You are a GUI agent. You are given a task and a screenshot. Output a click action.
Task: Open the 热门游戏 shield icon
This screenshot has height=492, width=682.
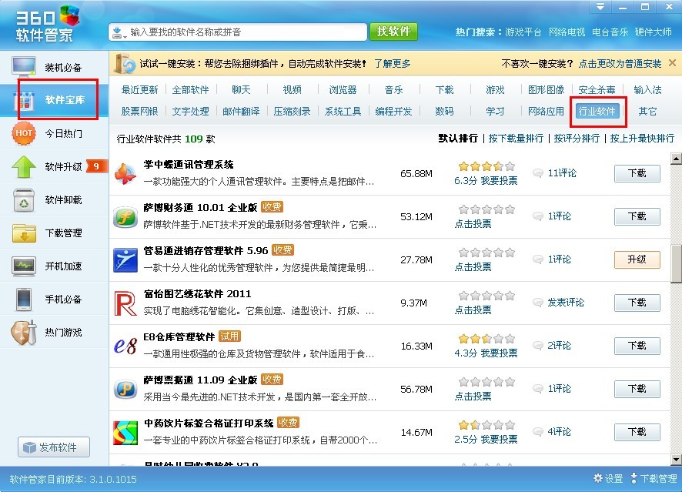click(x=24, y=333)
